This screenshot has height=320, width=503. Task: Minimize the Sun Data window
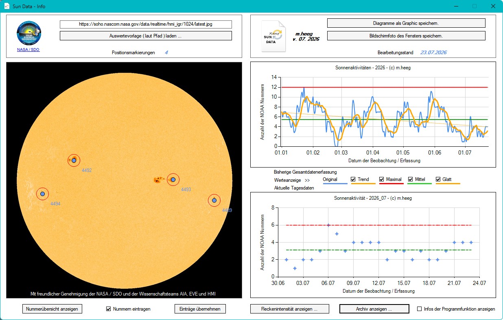point(455,7)
